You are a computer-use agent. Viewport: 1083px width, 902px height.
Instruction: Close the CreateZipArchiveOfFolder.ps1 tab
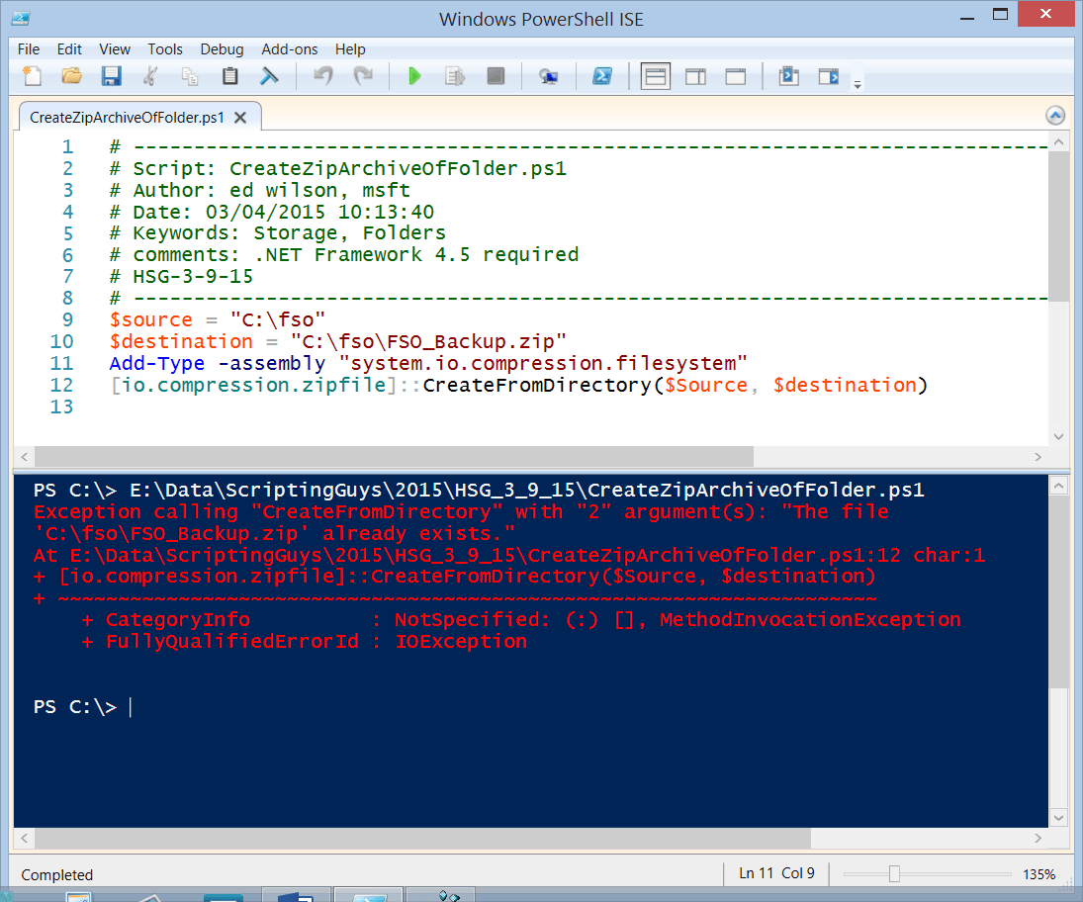tap(240, 118)
